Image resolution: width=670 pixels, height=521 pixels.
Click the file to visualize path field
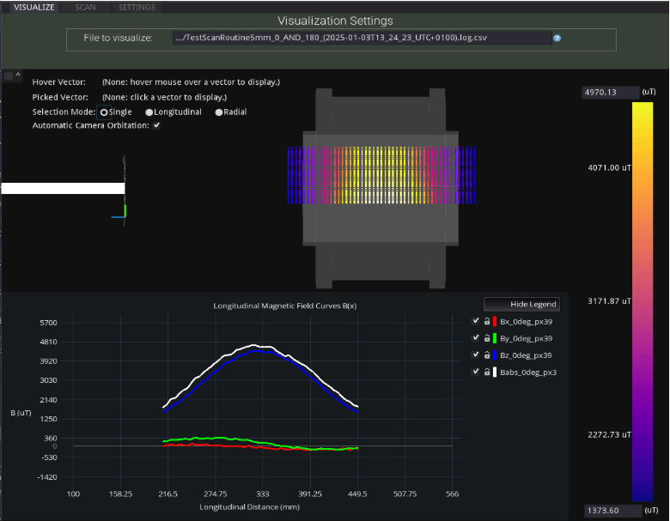[360, 38]
